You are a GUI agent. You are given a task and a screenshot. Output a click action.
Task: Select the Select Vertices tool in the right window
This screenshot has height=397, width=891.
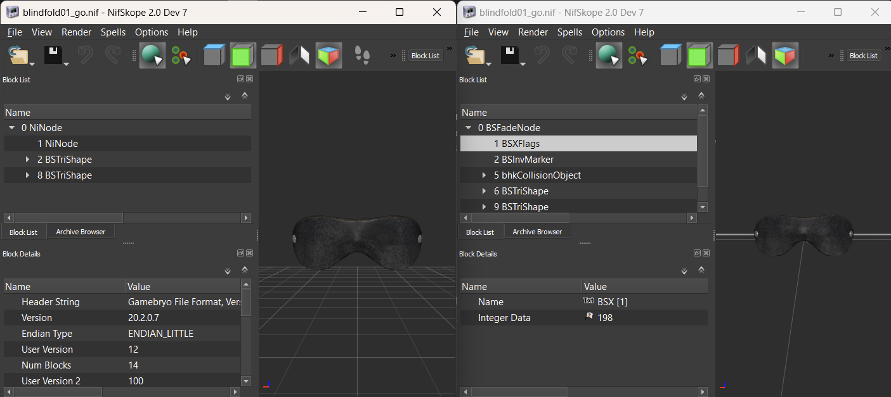pyautogui.click(x=638, y=56)
